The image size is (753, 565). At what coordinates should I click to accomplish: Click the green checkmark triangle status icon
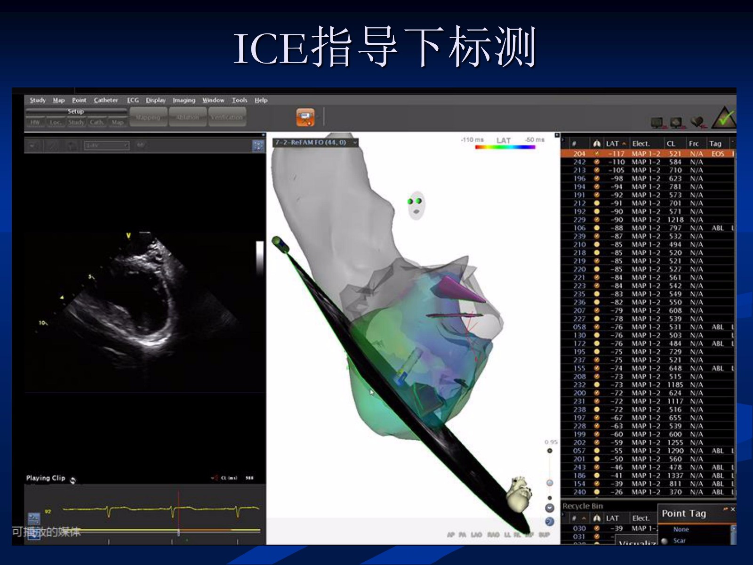click(724, 118)
